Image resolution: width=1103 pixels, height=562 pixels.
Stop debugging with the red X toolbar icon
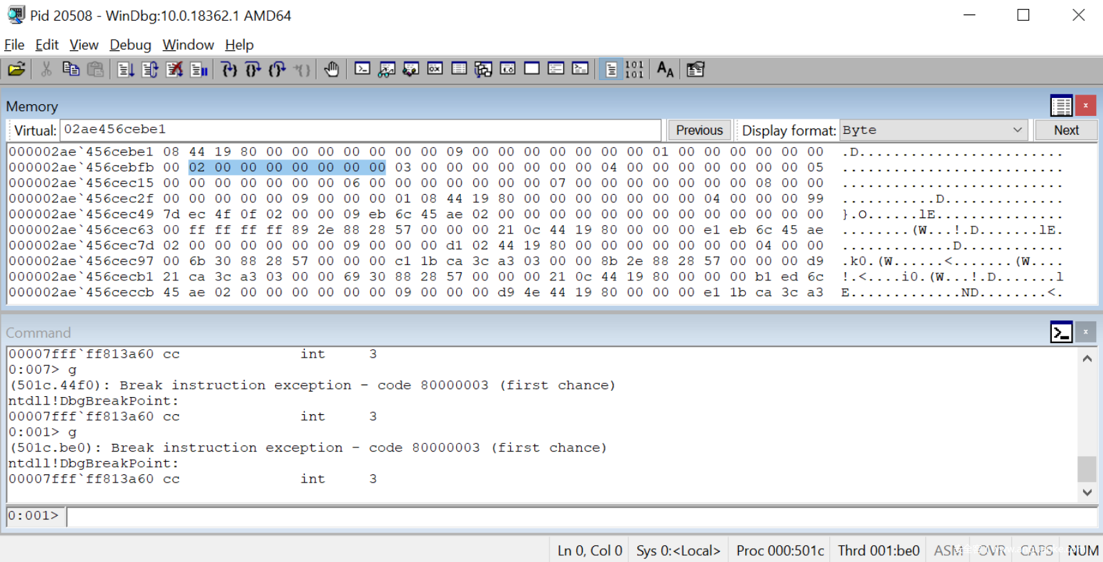[174, 69]
